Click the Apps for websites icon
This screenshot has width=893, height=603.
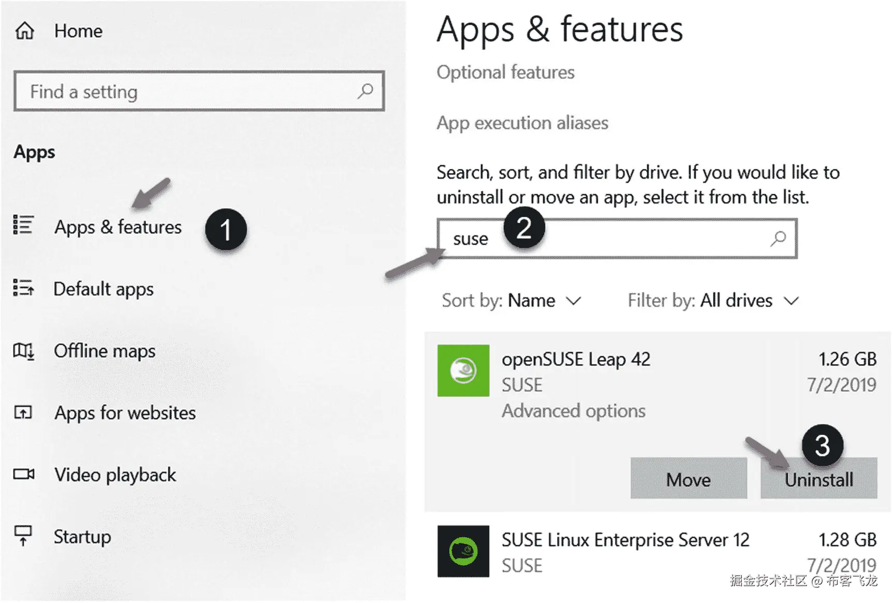[23, 413]
